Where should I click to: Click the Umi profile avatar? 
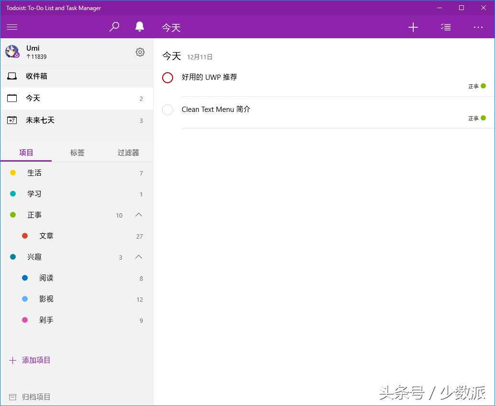pyautogui.click(x=12, y=52)
